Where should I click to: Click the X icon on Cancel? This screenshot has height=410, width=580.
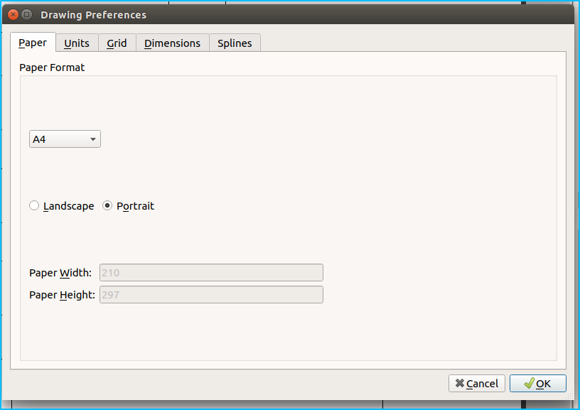[x=460, y=384]
